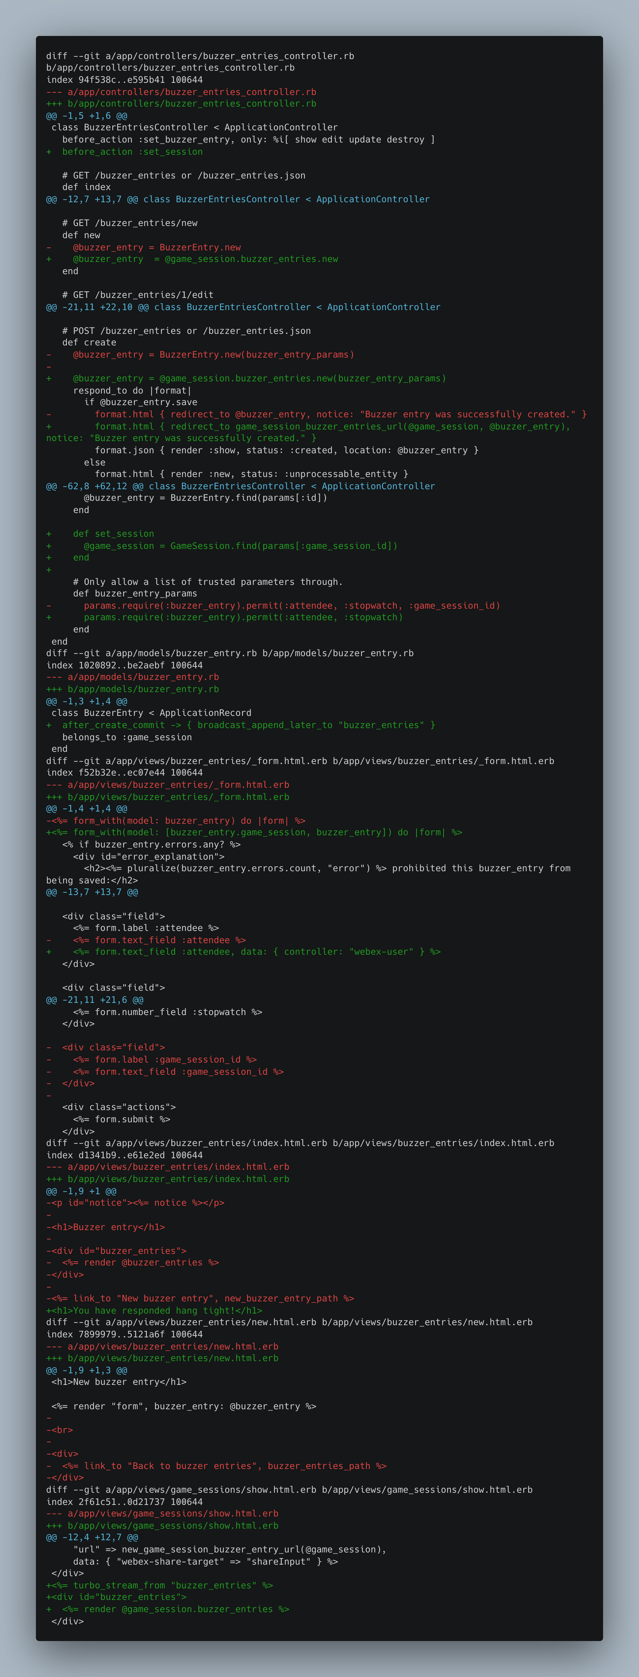
Task: Click the 'belongs_to :game_session' line
Action: point(127,737)
